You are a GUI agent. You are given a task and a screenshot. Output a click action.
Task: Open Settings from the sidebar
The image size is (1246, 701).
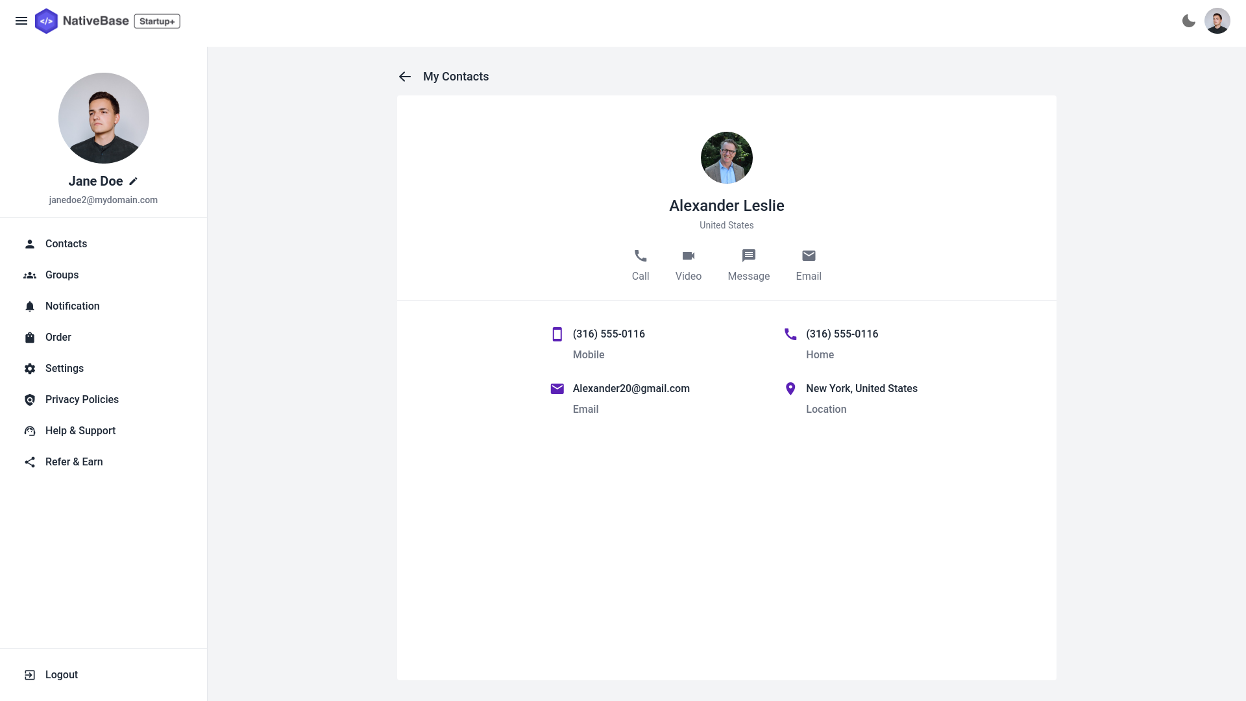pyautogui.click(x=64, y=368)
